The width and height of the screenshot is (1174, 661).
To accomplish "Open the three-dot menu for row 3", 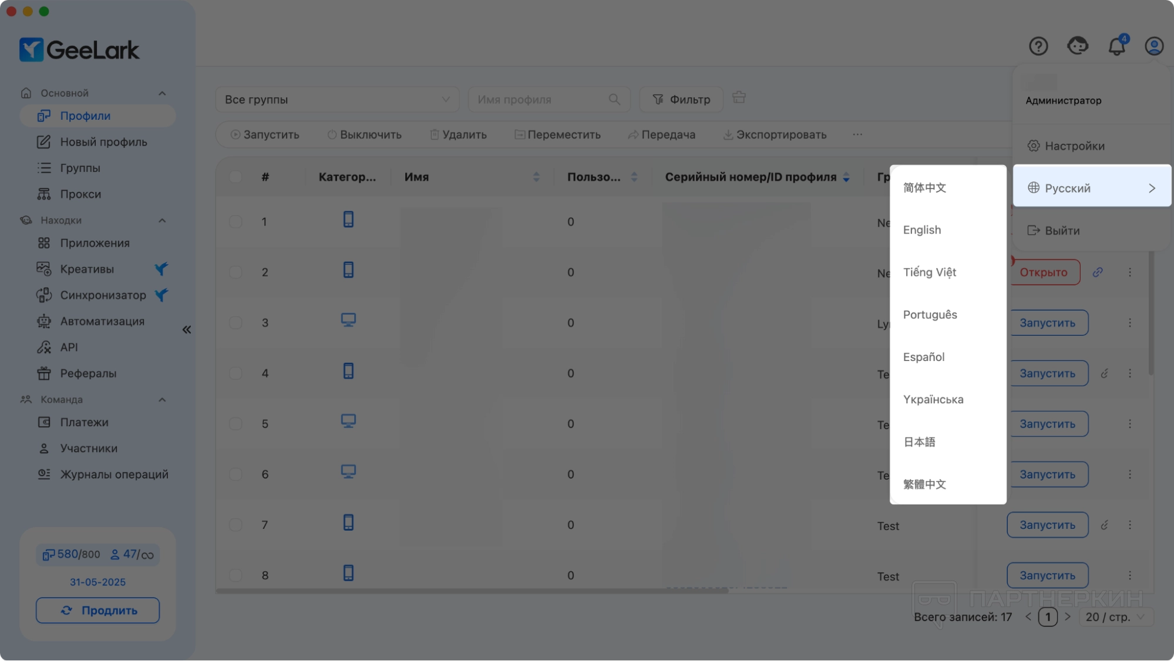I will [1129, 323].
